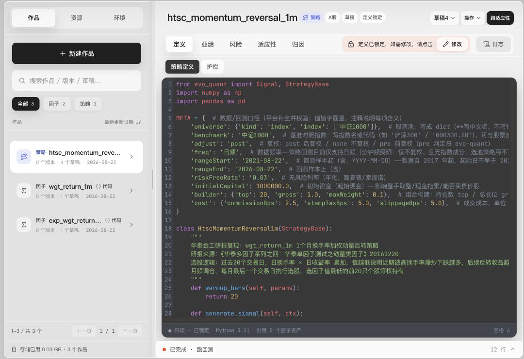Click the 新建作品 button
The height and width of the screenshot is (359, 524).
[77, 53]
